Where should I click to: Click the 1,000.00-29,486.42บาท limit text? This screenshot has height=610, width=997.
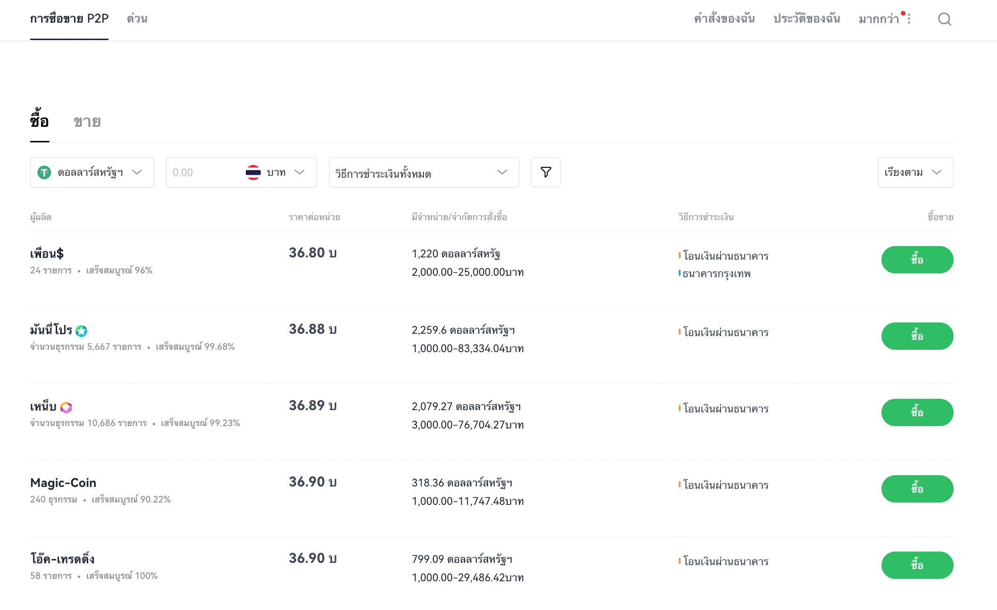(468, 577)
